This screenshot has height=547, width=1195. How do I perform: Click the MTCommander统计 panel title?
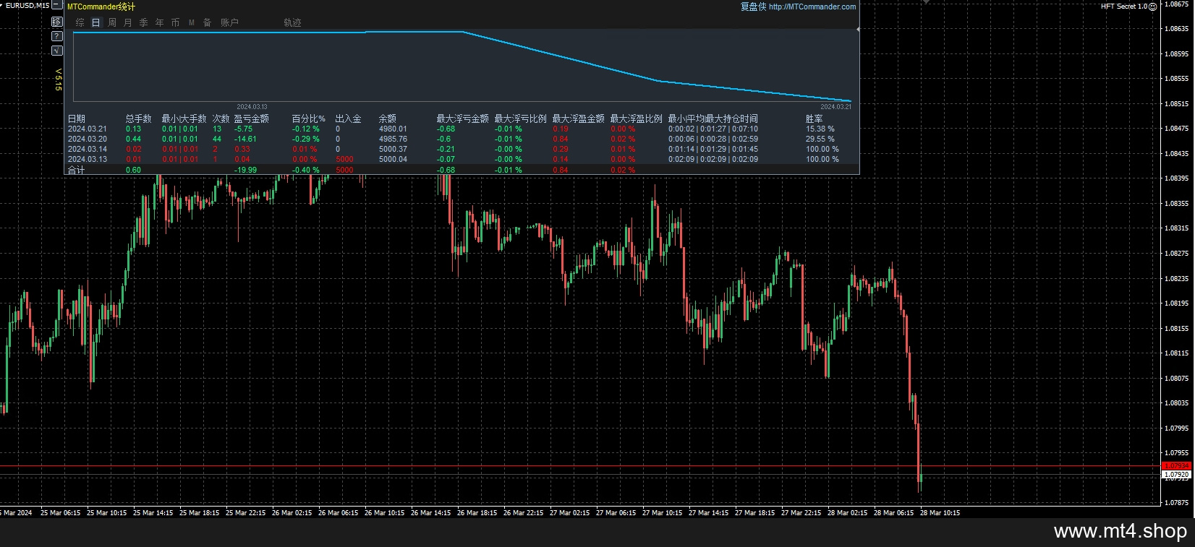point(101,7)
